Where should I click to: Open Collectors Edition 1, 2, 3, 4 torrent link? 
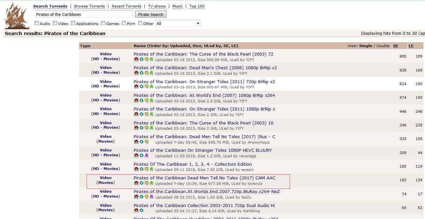coord(193,164)
